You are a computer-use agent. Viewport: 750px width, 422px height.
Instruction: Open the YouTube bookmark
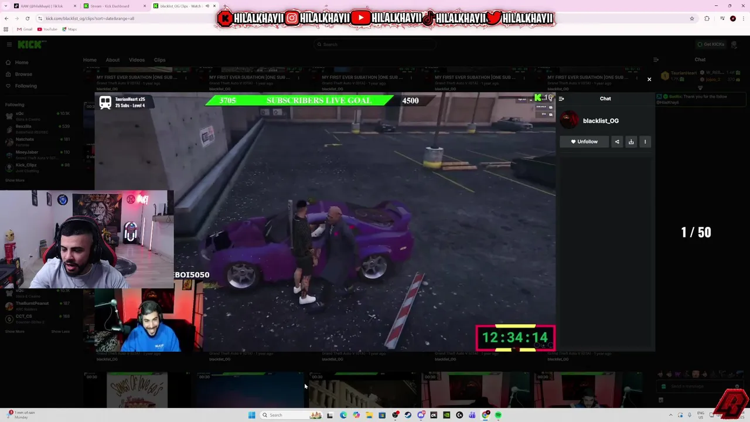pos(47,29)
